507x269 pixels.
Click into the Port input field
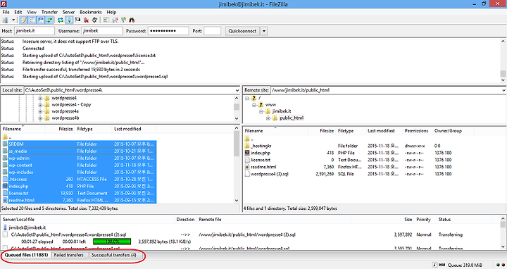(213, 31)
